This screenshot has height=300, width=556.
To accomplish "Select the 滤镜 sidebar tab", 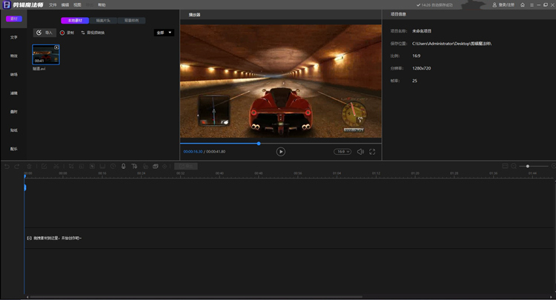I will (x=14, y=93).
